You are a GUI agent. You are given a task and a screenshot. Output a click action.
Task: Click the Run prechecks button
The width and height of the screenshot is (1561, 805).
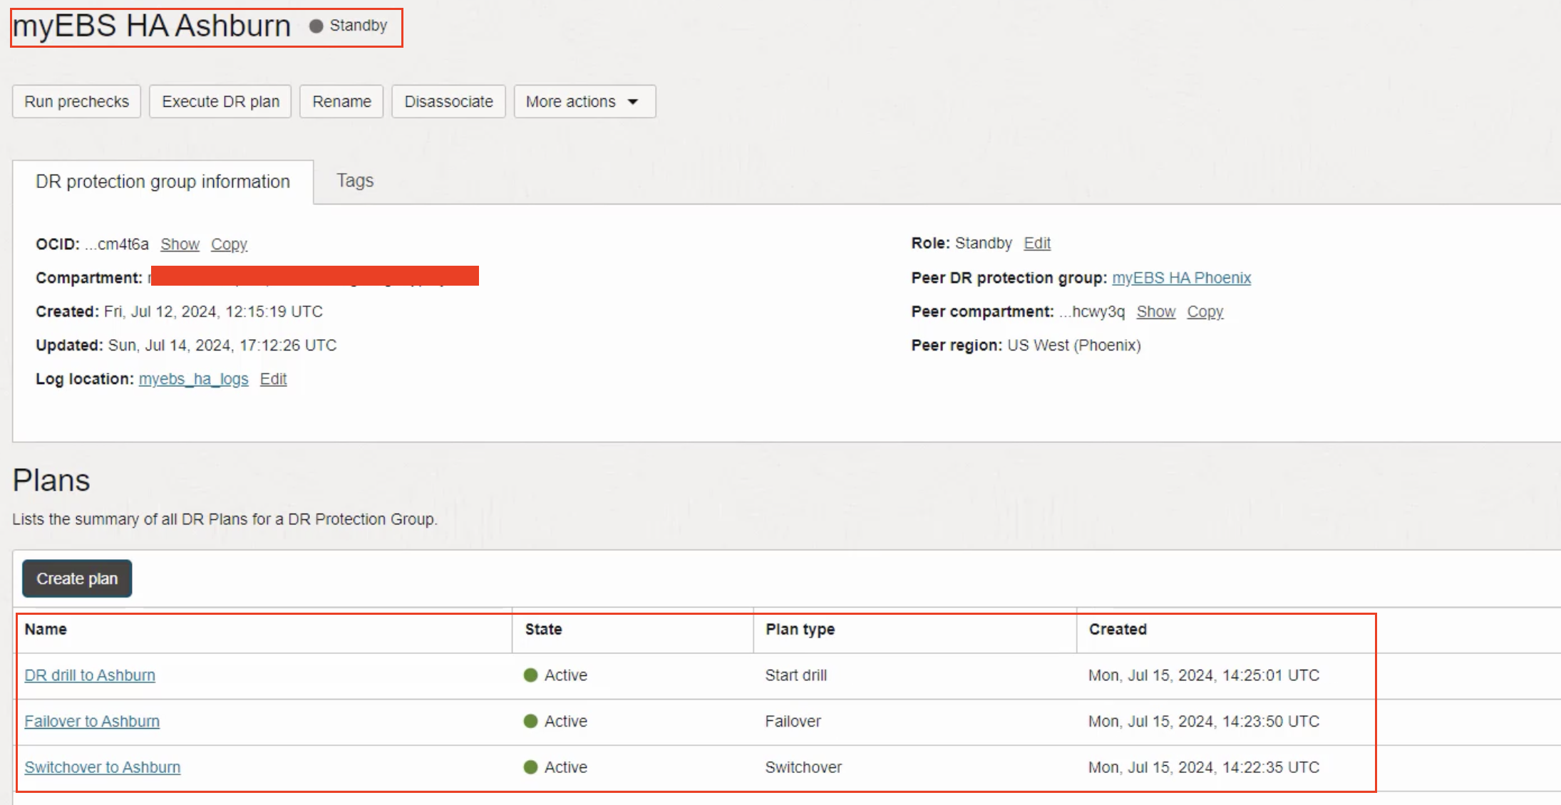pyautogui.click(x=76, y=102)
